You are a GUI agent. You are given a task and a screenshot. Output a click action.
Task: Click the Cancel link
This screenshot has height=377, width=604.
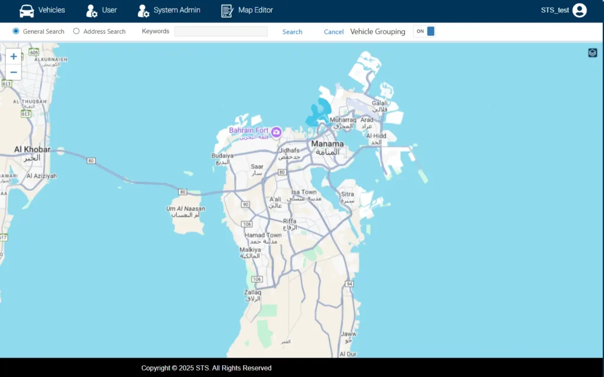coord(334,32)
